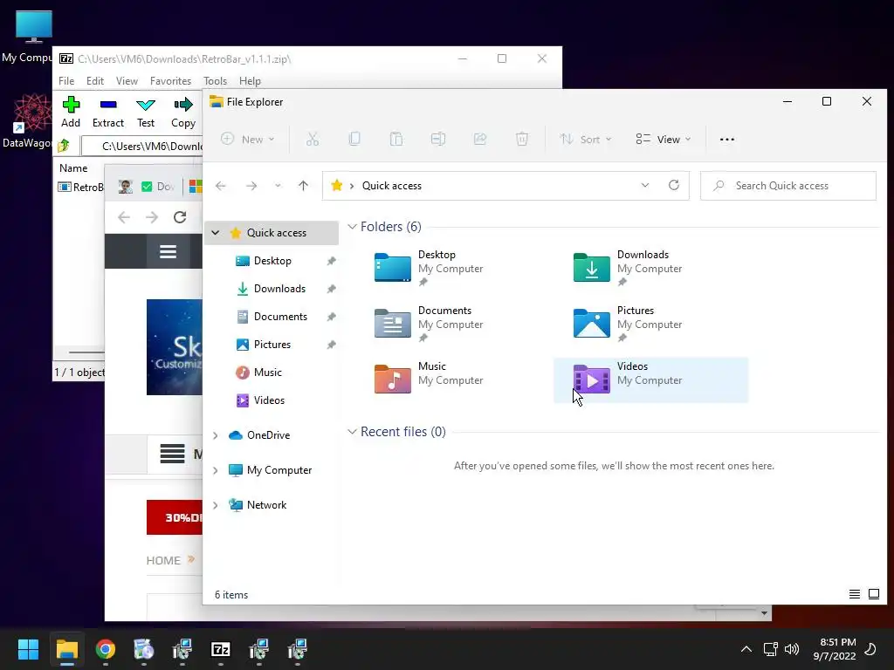Open the View menu in 7-Zip

pos(127,81)
